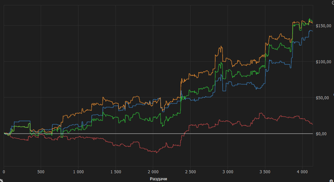Click the Раздачи x-axis title
The image size is (334, 182).
click(158, 179)
